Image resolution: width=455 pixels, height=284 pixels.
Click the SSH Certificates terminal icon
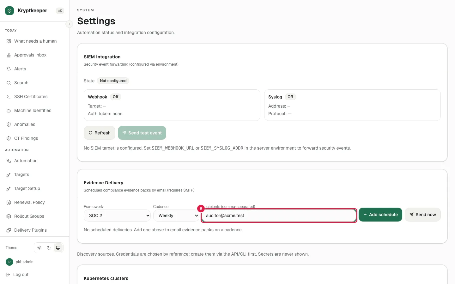tap(9, 97)
